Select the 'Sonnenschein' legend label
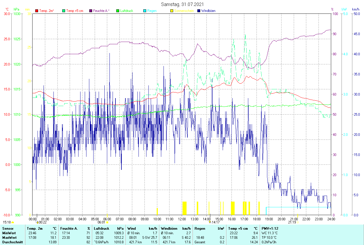Screen dimensions: 364x245 [x=184, y=11]
